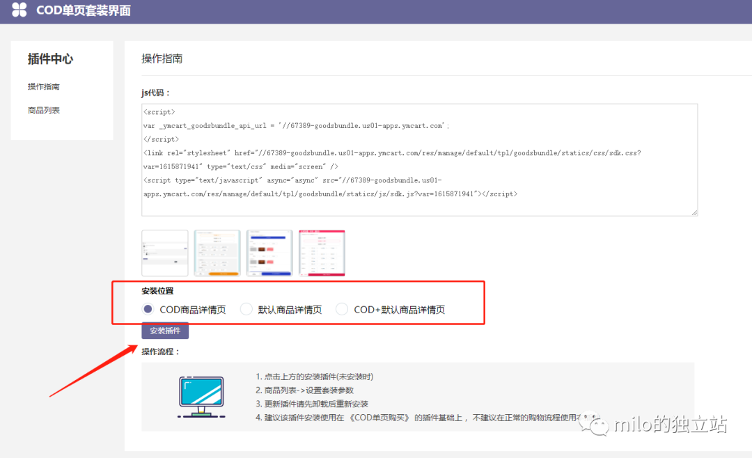Screen dimensions: 752x458
Task: Open 商品列表 in the sidebar
Action: point(44,110)
